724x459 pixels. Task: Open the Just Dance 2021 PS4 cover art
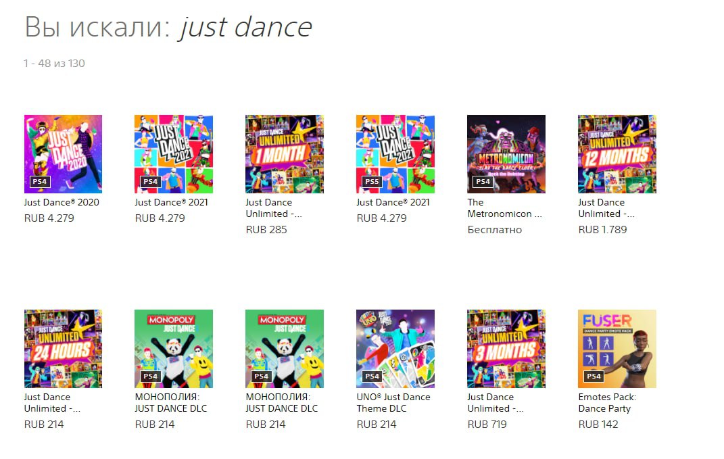(x=174, y=154)
